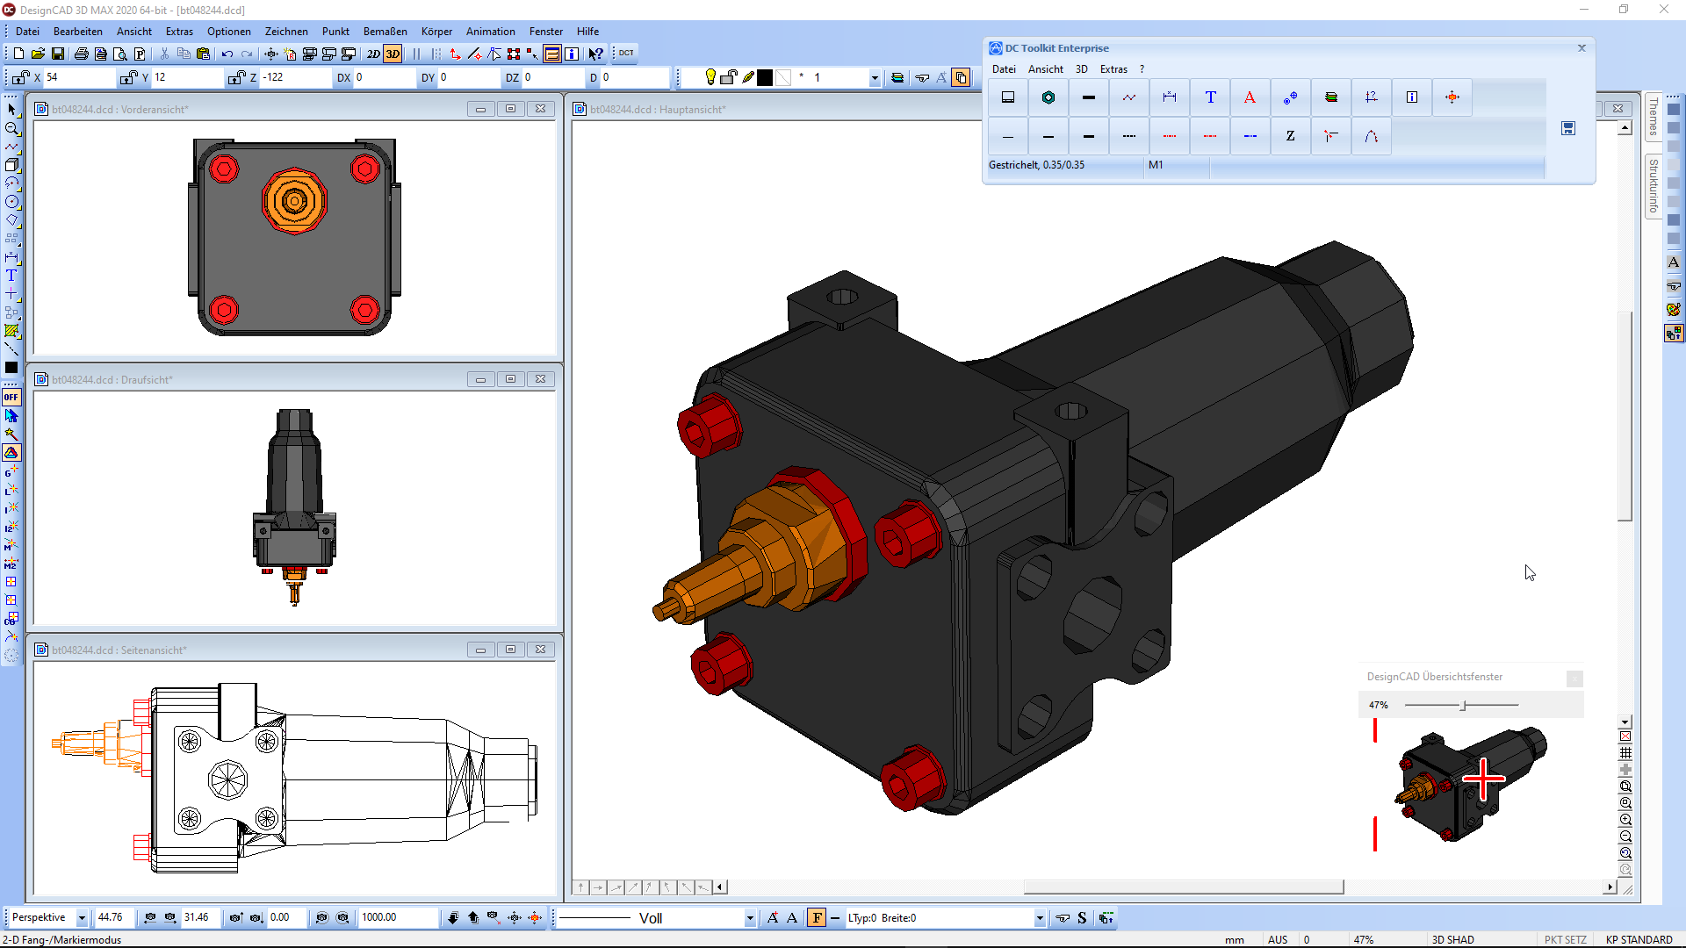Minimize the Draufsicht view window
Screen dimensions: 1686x948
pyautogui.click(x=480, y=379)
